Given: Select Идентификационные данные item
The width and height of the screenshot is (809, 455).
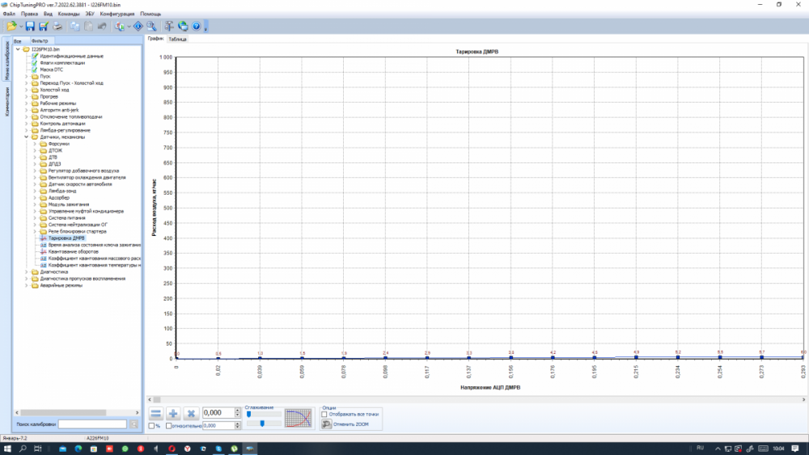Looking at the screenshot, I should [x=72, y=56].
